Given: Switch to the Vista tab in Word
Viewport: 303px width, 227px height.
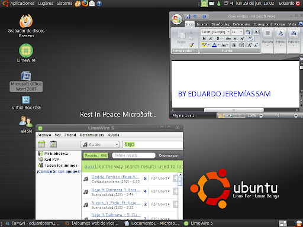Looking at the screenshot, I should pos(292,24).
